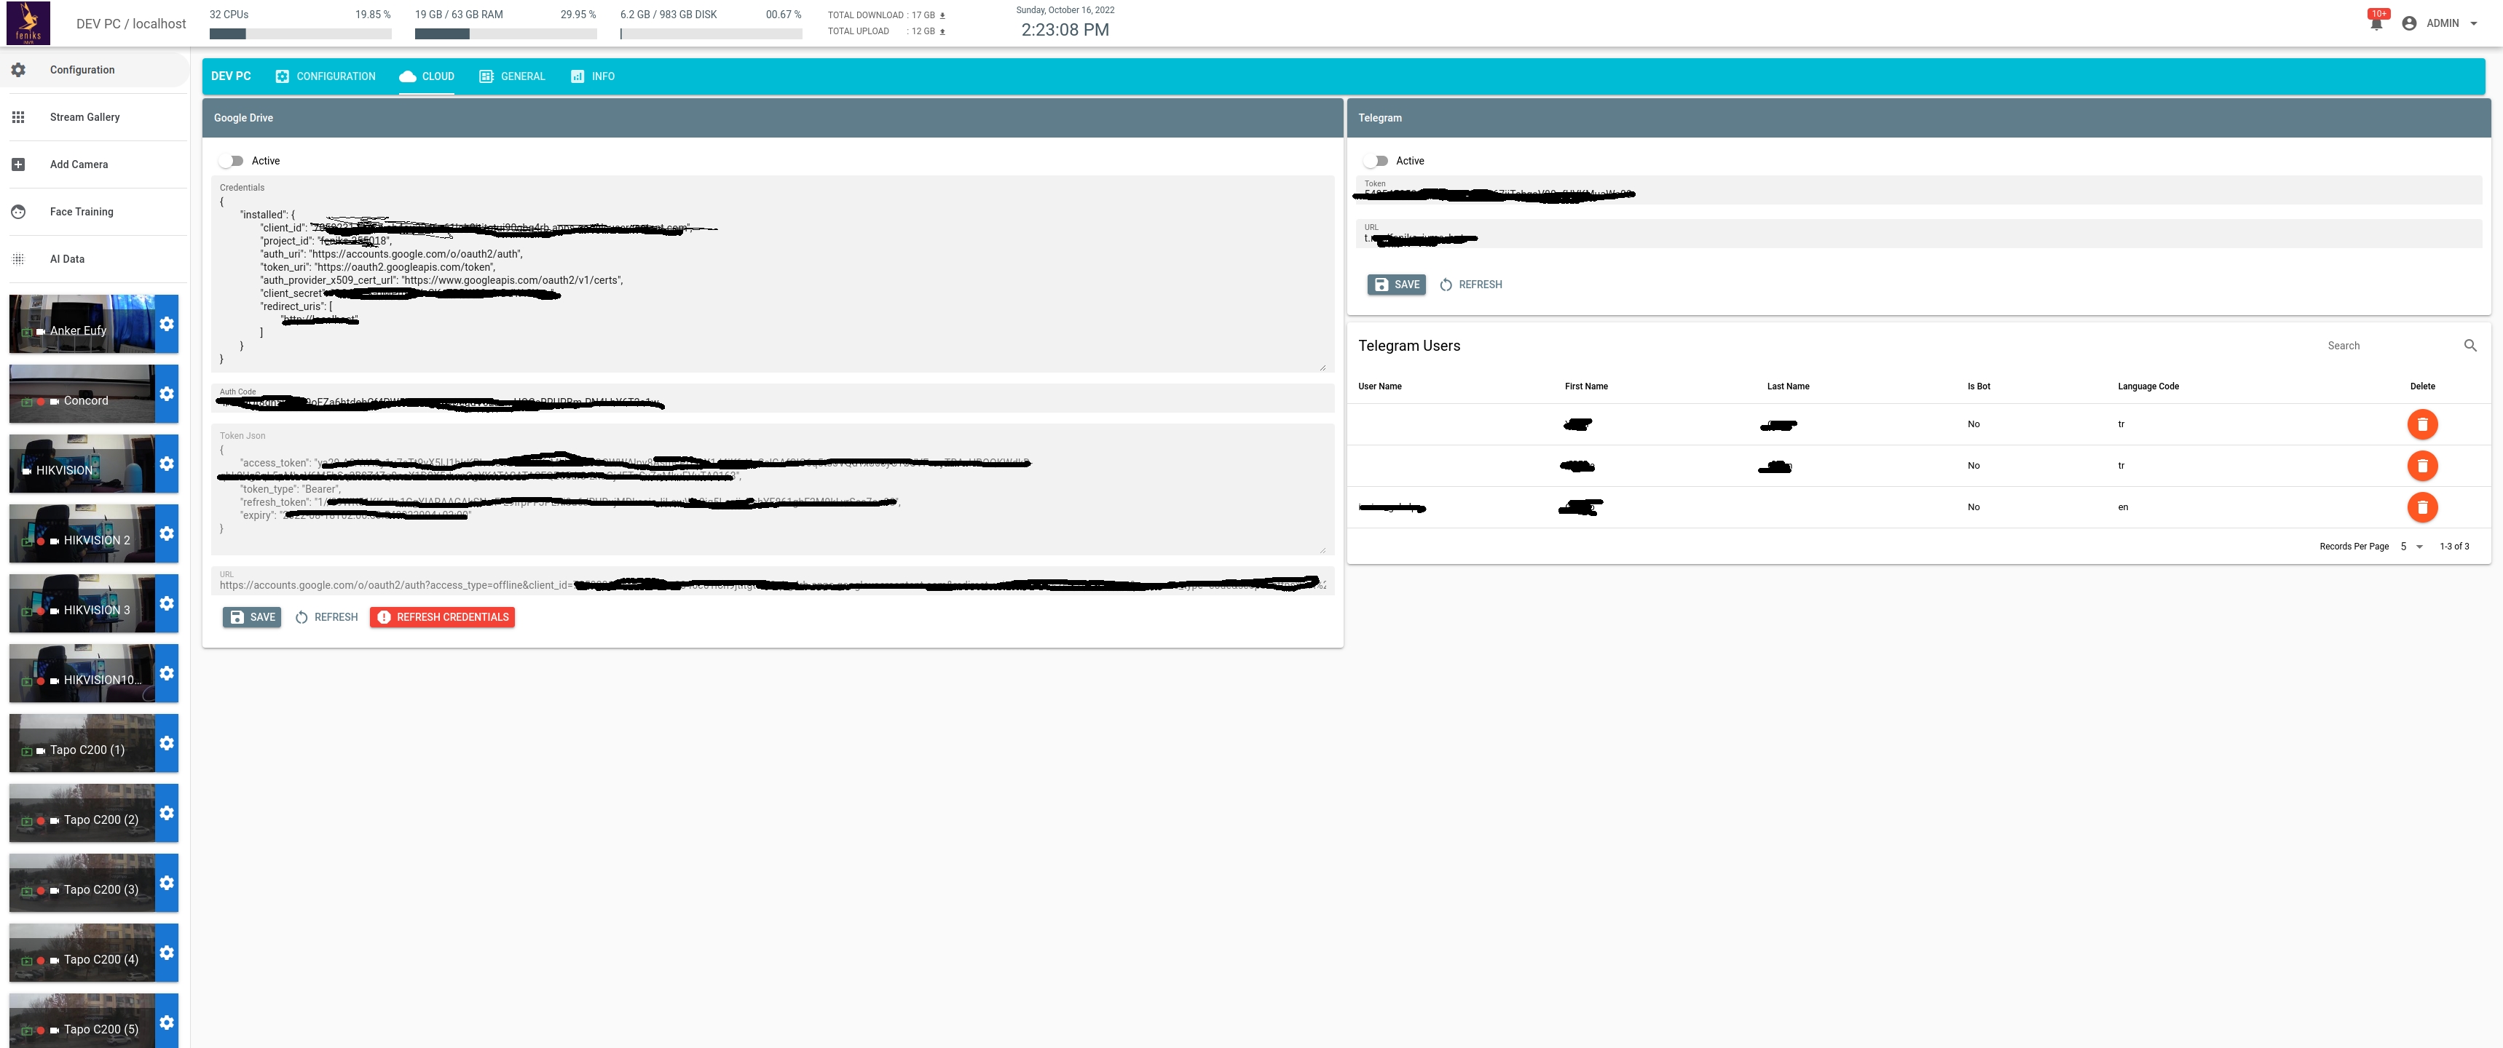Open settings gear for Tapo C200 (1)

tap(167, 743)
